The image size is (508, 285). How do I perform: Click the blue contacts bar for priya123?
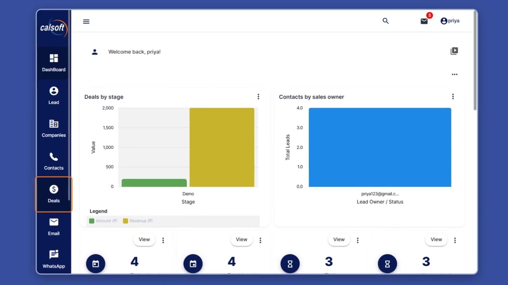pyautogui.click(x=380, y=147)
